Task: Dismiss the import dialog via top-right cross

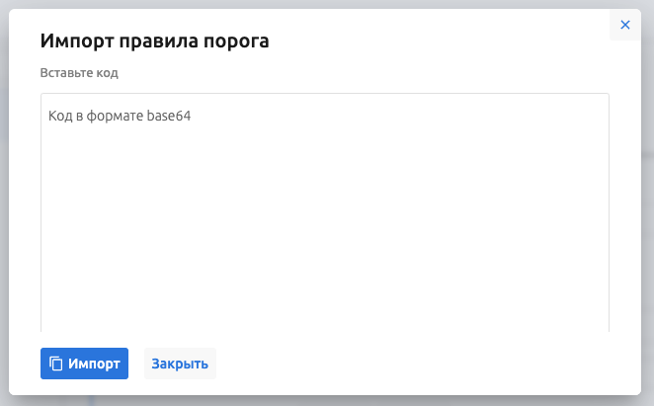Action: (624, 25)
